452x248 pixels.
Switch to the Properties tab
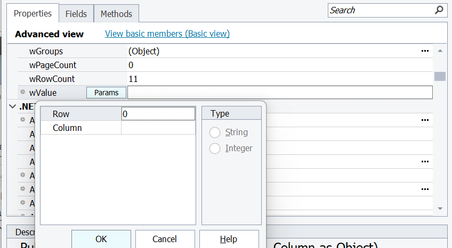[33, 14]
